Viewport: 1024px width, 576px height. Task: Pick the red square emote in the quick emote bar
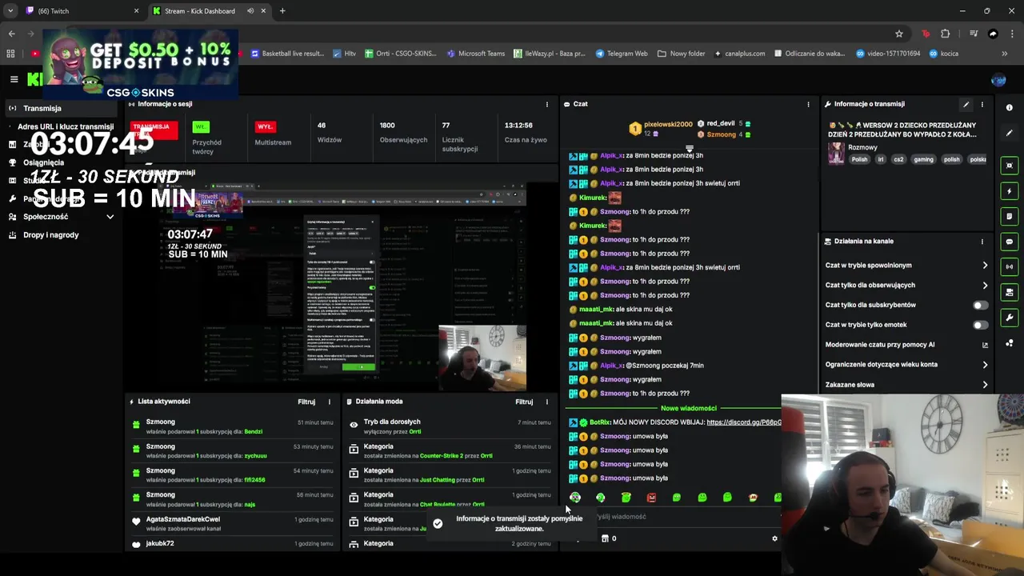point(651,498)
